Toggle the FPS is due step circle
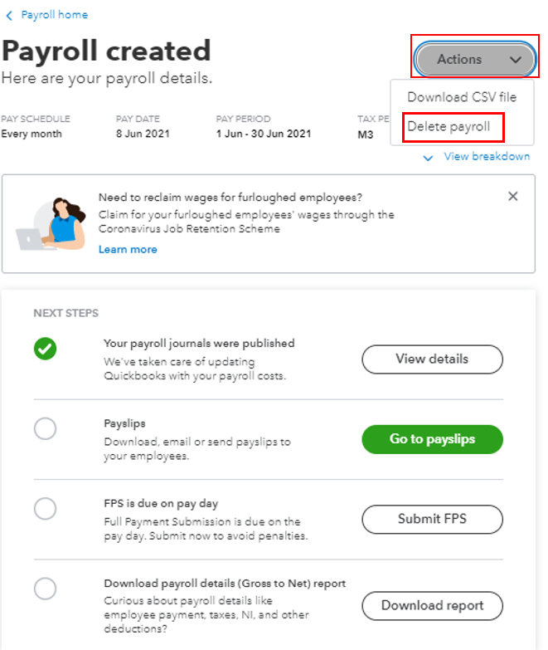 coord(46,509)
